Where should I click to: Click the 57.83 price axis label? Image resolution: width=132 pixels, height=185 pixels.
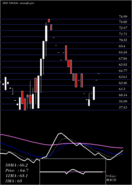pyautogui.click(x=123, y=107)
